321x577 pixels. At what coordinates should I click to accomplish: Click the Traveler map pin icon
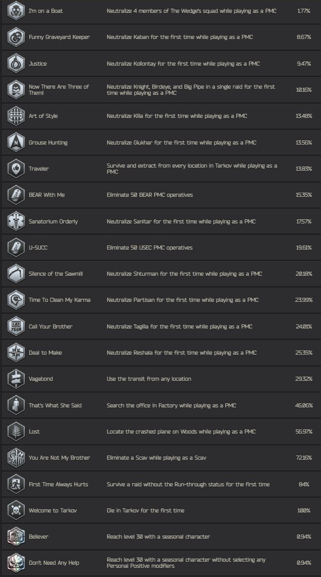pyautogui.click(x=16, y=169)
